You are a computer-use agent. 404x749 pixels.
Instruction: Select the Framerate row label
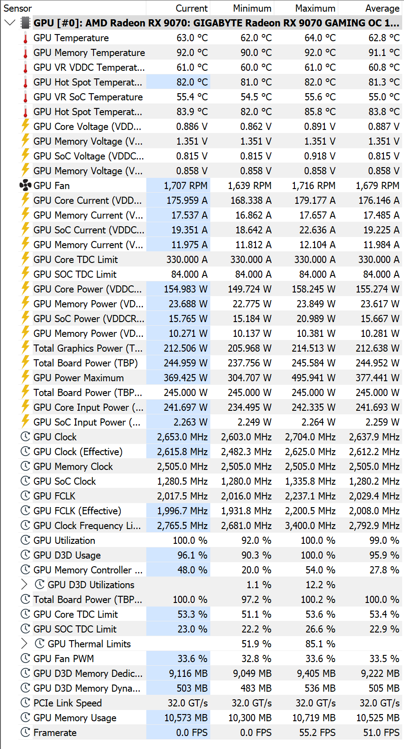[55, 732]
